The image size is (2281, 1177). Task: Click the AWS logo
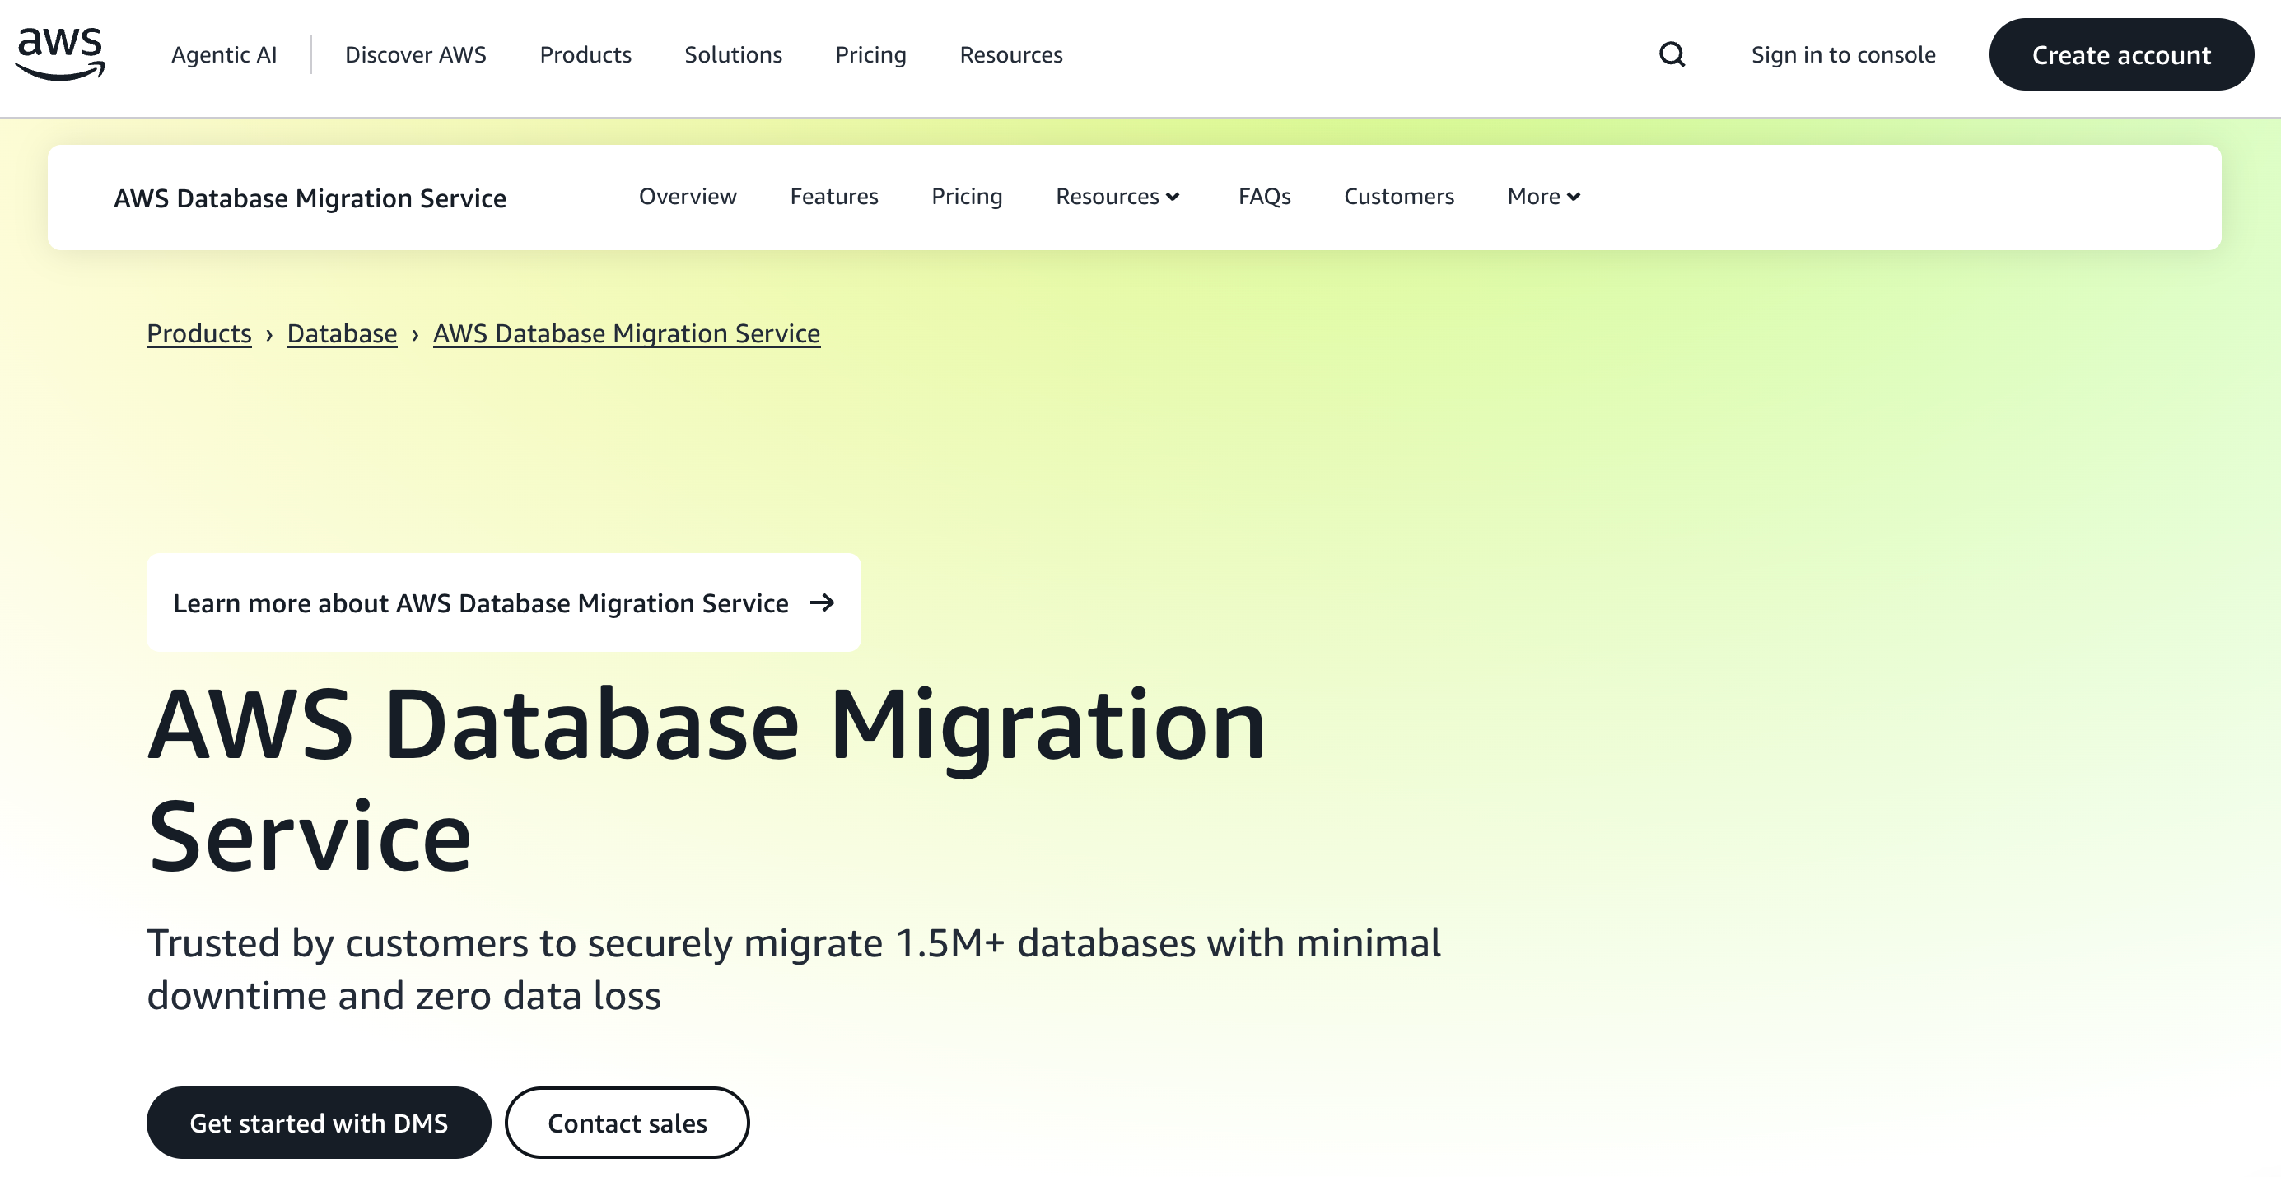click(60, 54)
